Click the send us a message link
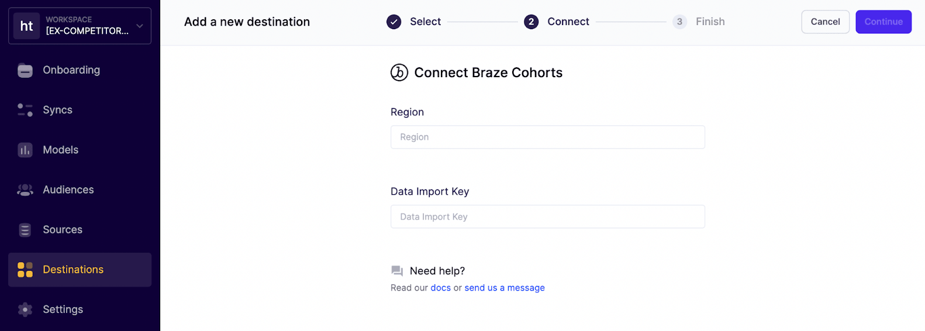The width and height of the screenshot is (925, 331). point(505,288)
